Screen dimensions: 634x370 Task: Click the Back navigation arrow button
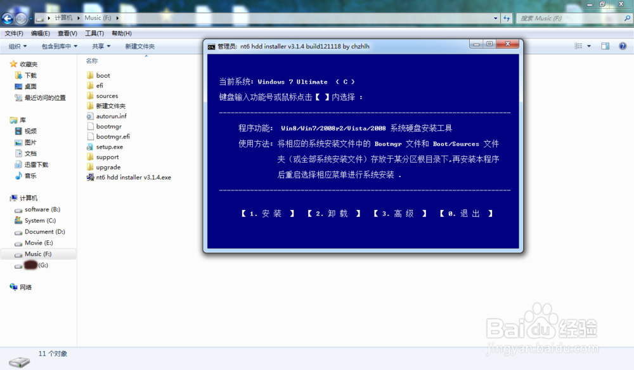pyautogui.click(x=8, y=18)
